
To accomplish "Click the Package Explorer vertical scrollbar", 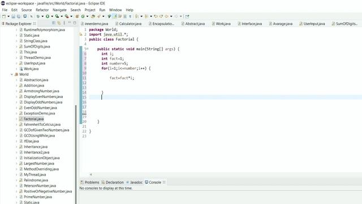I will click(x=76, y=155).
